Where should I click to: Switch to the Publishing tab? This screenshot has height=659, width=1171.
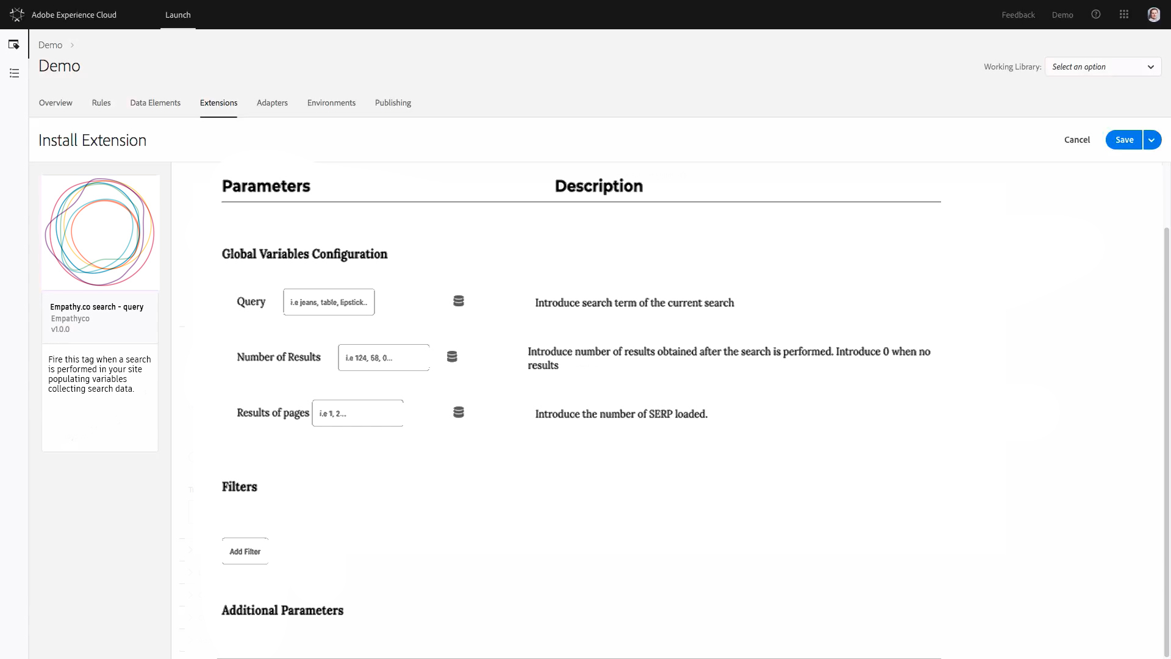(393, 103)
